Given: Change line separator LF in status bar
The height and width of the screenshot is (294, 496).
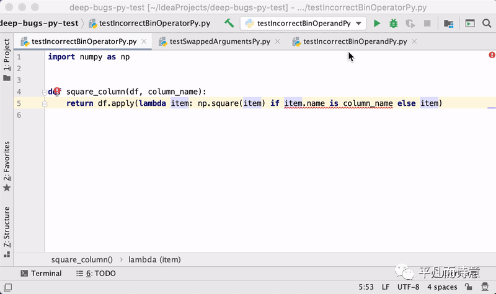Looking at the screenshot, I should coord(386,287).
